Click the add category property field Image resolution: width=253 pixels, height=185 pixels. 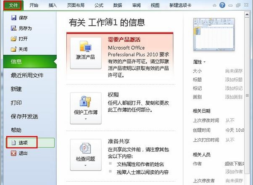(x=233, y=97)
